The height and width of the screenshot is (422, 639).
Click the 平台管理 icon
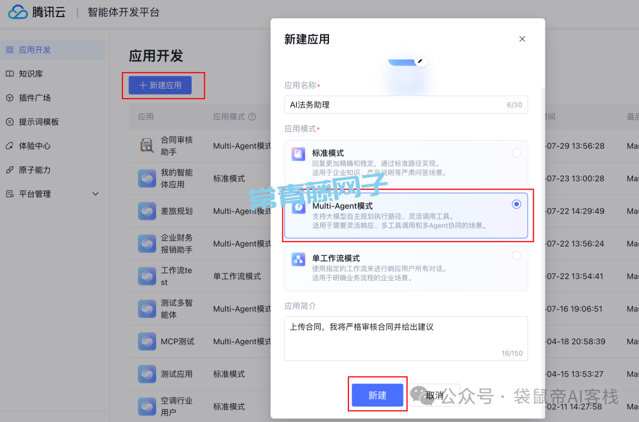10,194
